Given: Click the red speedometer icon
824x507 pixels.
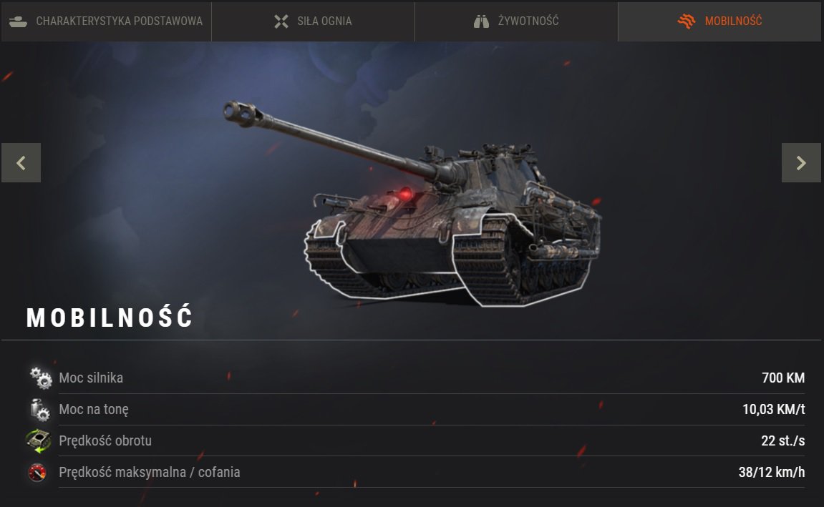Looking at the screenshot, I should coord(37,473).
